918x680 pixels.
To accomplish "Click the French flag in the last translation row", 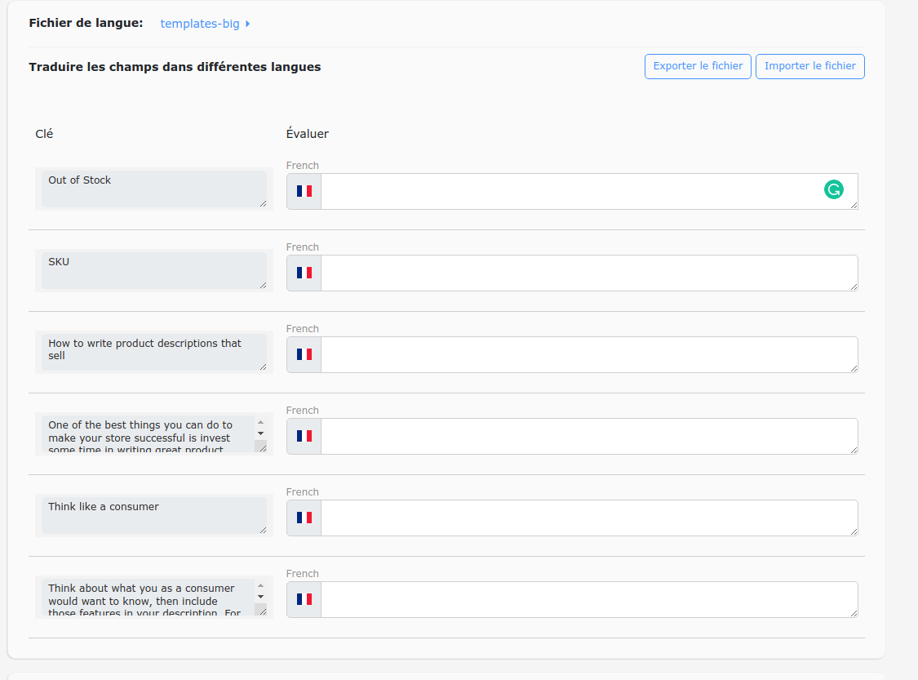I will pos(303,598).
